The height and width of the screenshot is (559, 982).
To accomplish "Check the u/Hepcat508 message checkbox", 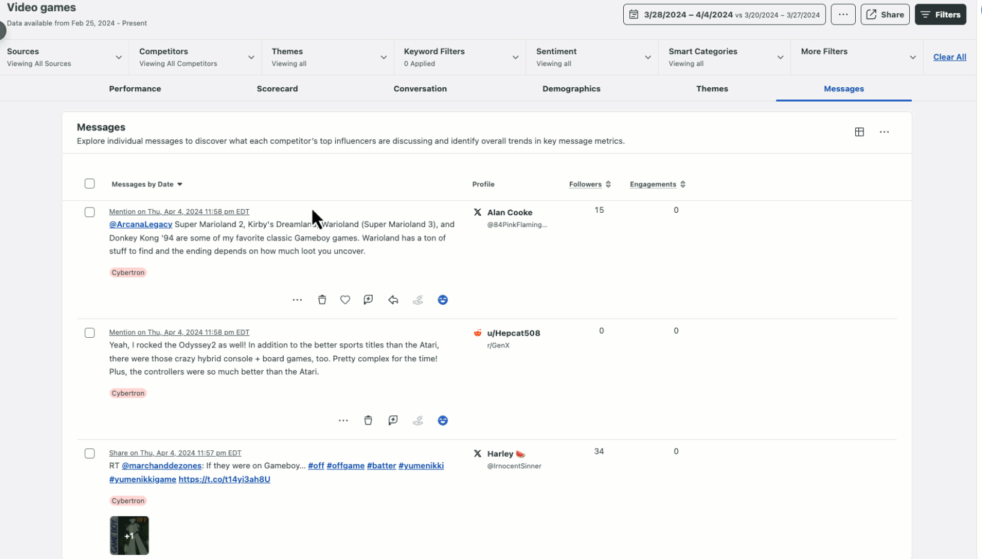I will click(x=90, y=333).
